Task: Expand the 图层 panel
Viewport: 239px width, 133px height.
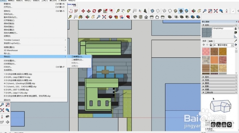Action: coord(203,83)
